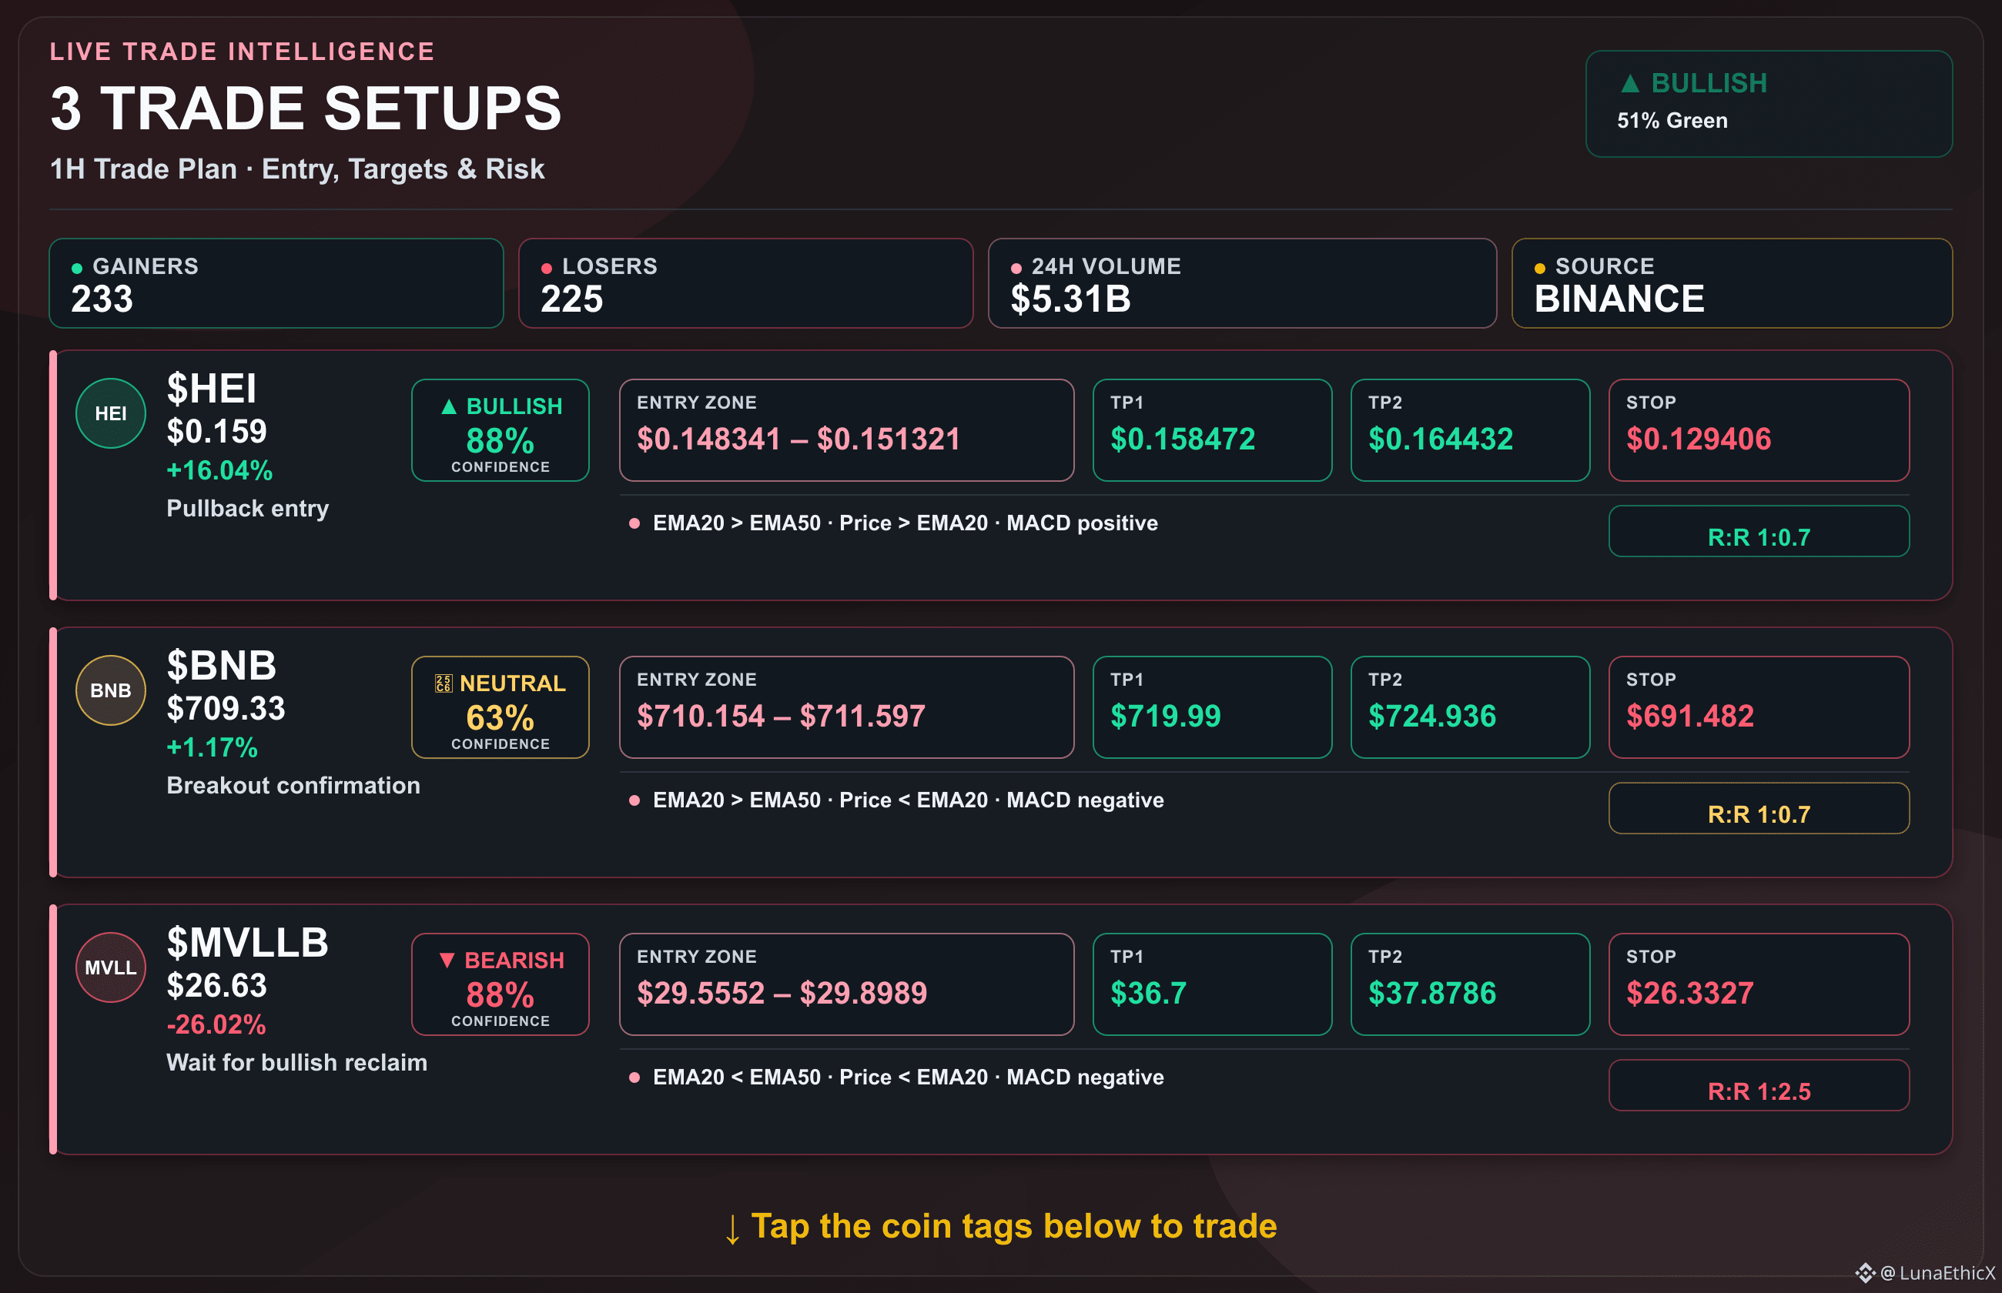Viewport: 2002px width, 1293px height.
Task: Click HEI R:R 1:0.7 box
Action: [x=1759, y=530]
